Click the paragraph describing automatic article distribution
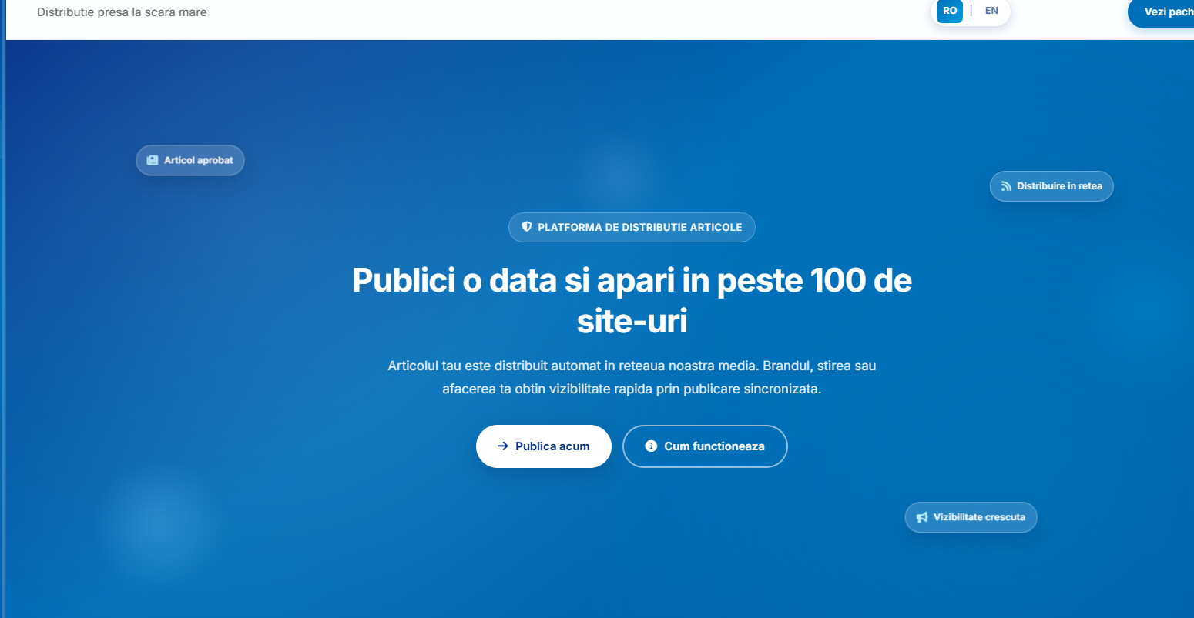Screen dimensions: 1194x618 coord(632,377)
